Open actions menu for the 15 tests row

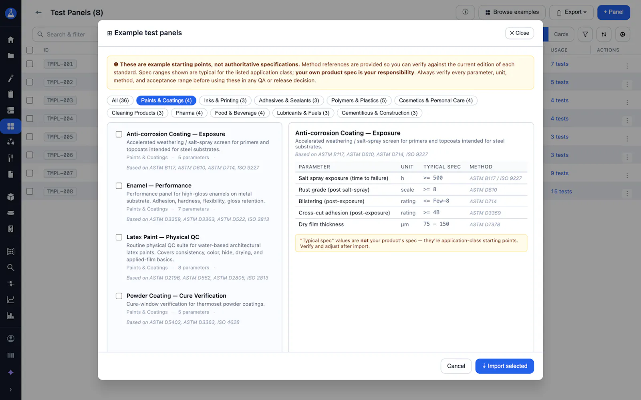[x=627, y=194]
